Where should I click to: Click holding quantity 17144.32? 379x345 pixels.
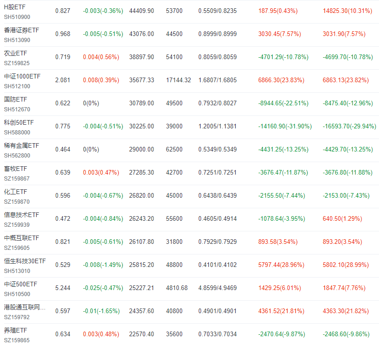coord(178,80)
